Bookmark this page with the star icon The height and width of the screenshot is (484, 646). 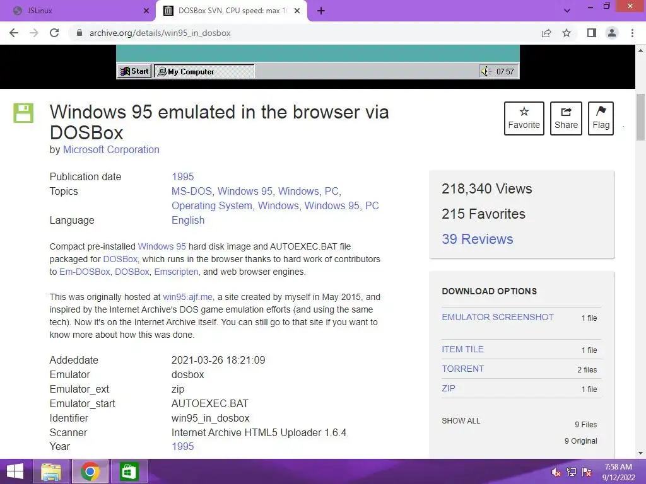point(567,33)
